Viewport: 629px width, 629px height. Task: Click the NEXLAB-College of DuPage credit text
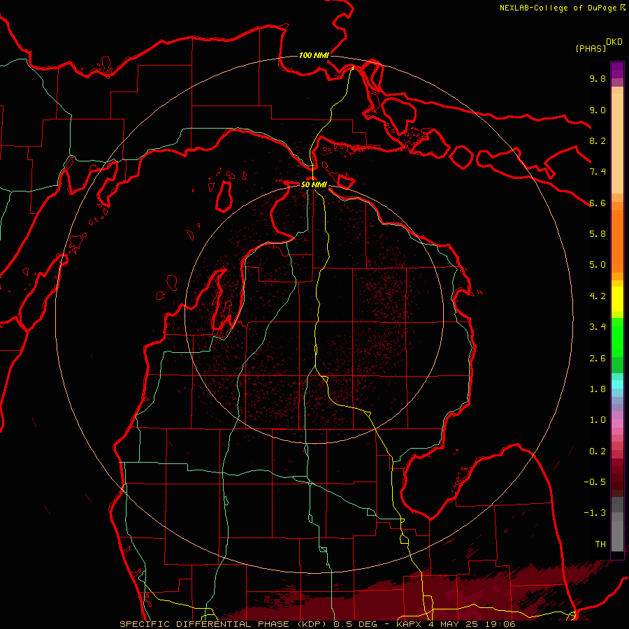pyautogui.click(x=558, y=8)
